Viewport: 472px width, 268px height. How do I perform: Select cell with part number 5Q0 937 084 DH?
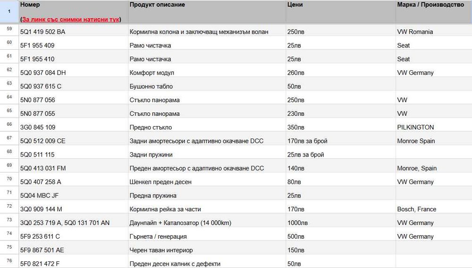[43, 73]
